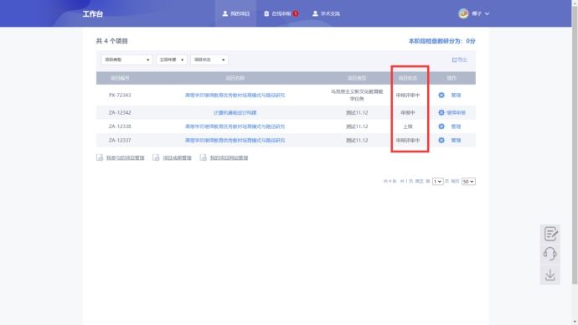Expand the user menu chevron next to 椰子
The width and height of the screenshot is (578, 325).
[487, 13]
